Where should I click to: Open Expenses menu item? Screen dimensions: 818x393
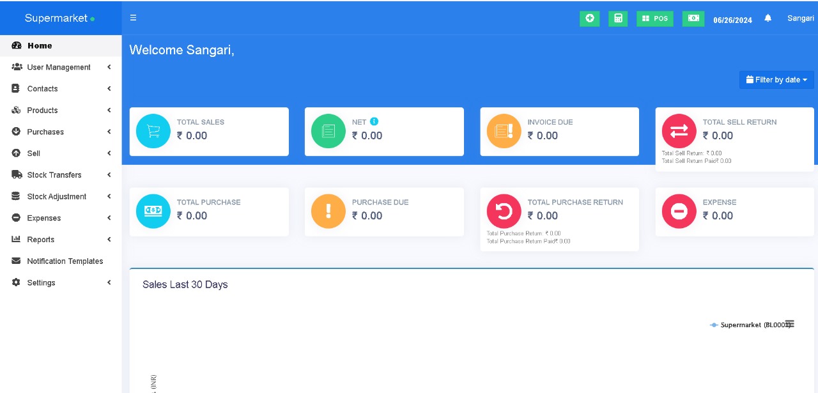click(x=61, y=218)
